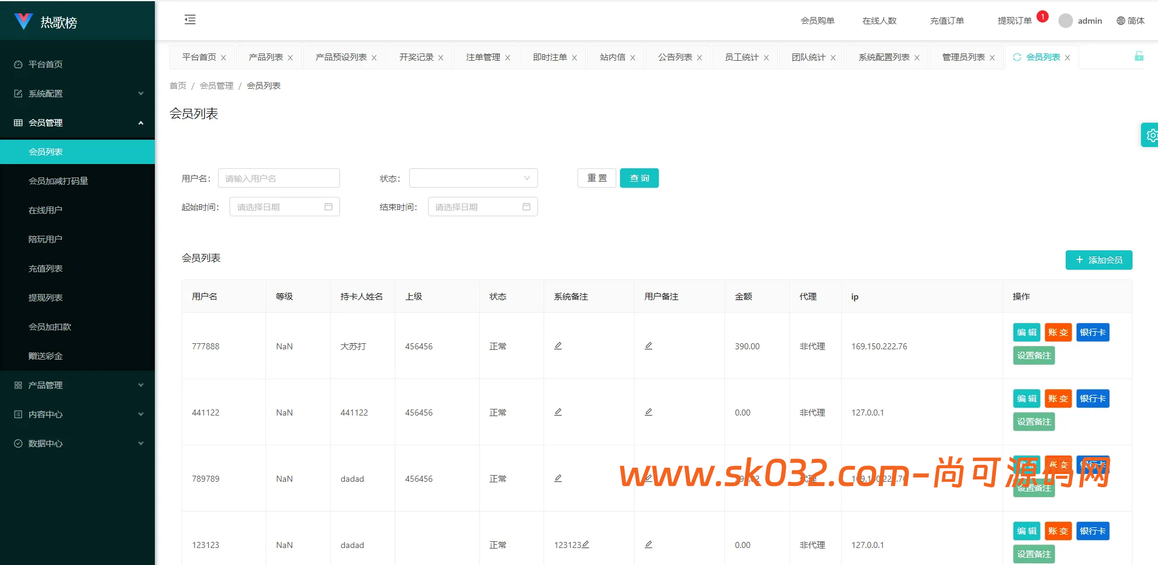The height and width of the screenshot is (565, 1158).
Task: Open calendar icon in start time field
Action: click(329, 207)
